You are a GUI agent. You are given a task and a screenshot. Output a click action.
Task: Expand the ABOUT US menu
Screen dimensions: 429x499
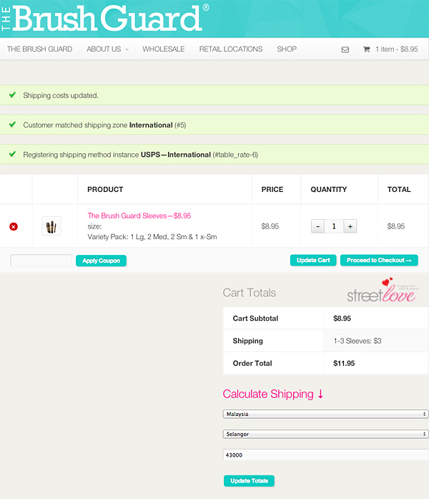click(x=107, y=49)
